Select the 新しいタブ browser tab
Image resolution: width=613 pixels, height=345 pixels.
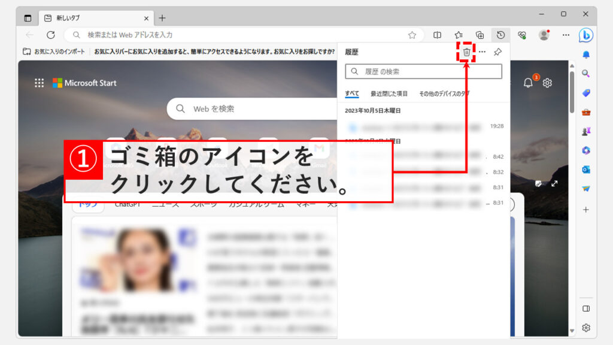(x=96, y=18)
